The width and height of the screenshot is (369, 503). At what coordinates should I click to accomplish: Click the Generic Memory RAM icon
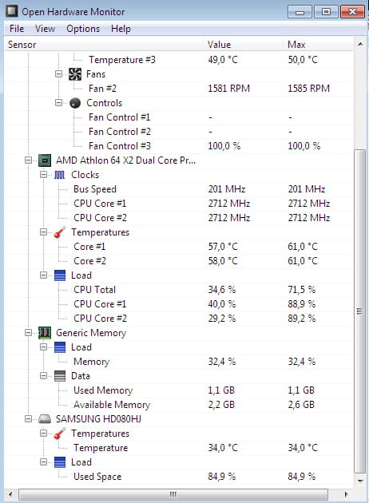[45, 333]
